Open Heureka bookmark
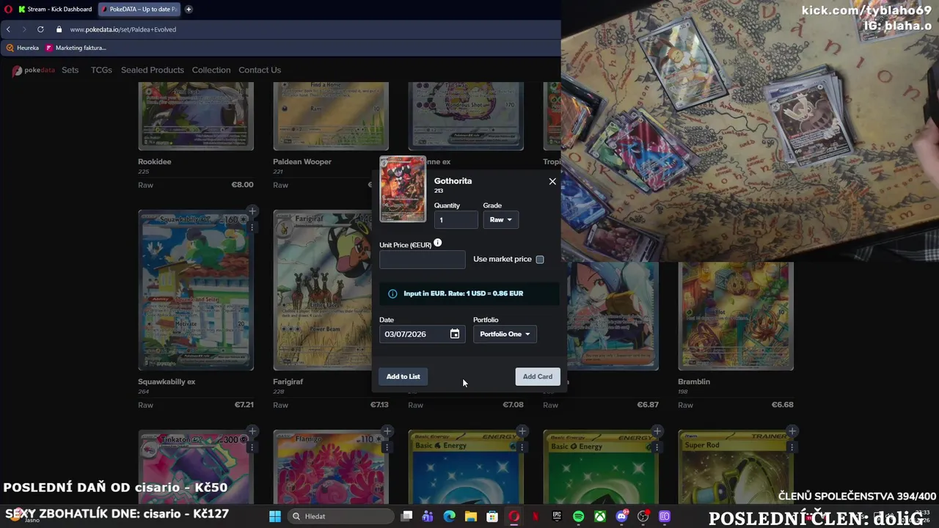This screenshot has width=939, height=528. pyautogui.click(x=23, y=48)
